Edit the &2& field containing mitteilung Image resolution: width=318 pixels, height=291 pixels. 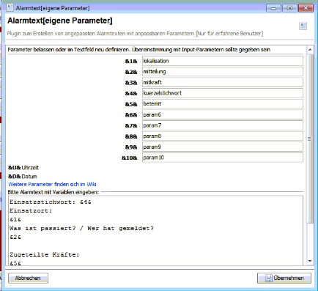223,72
